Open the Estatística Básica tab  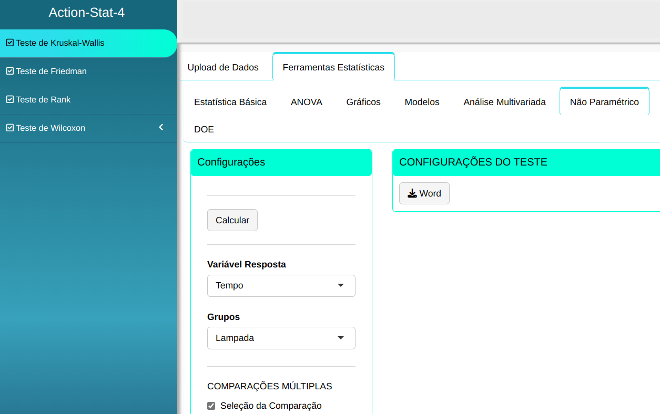coord(230,102)
